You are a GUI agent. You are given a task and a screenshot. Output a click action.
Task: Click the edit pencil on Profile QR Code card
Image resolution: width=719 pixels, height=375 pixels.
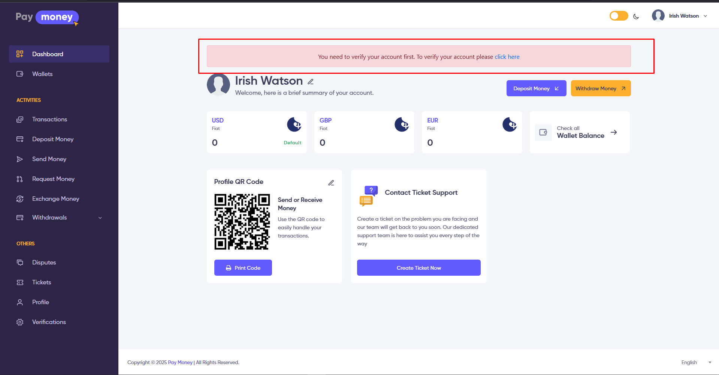pos(331,183)
